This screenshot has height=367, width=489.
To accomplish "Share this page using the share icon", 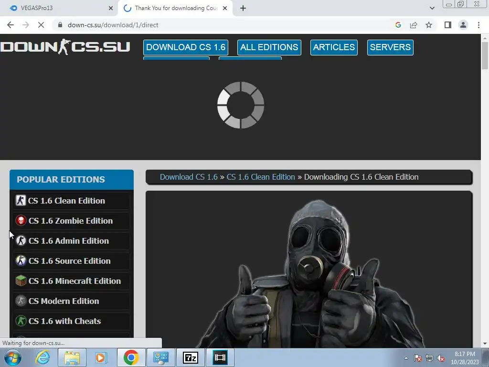I will [x=414, y=25].
